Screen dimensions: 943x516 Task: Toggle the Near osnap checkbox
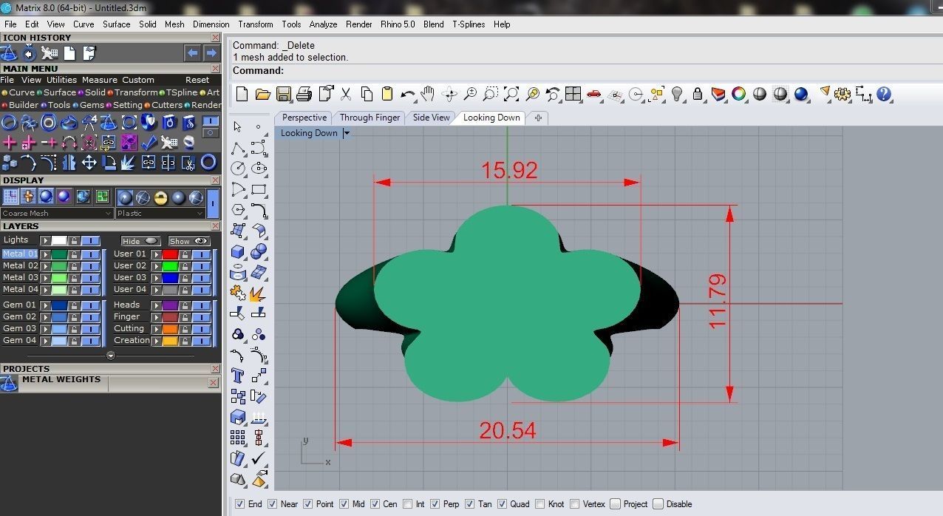(272, 504)
